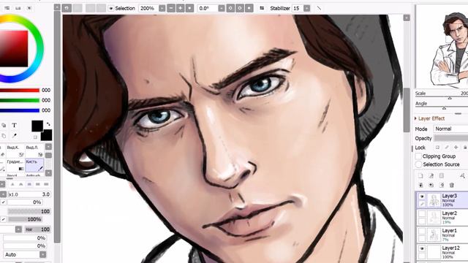Click the transparent color small square icon
Image resolution: width=468 pixels, height=263 pixels.
[35, 137]
